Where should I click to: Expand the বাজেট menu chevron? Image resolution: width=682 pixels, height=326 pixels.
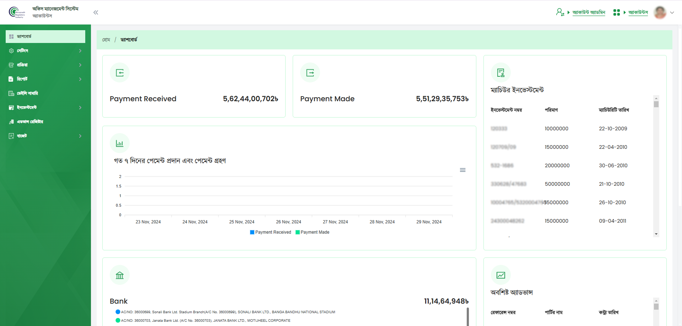80,136
